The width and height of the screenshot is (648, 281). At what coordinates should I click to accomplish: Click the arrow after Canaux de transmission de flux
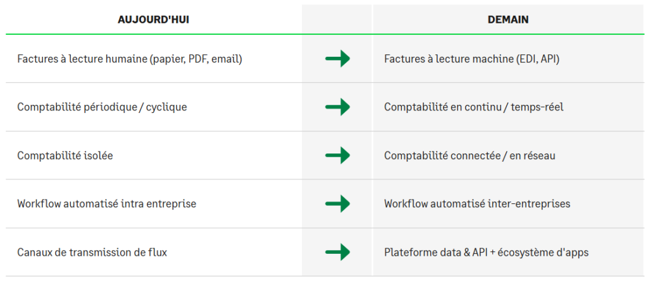click(x=337, y=253)
